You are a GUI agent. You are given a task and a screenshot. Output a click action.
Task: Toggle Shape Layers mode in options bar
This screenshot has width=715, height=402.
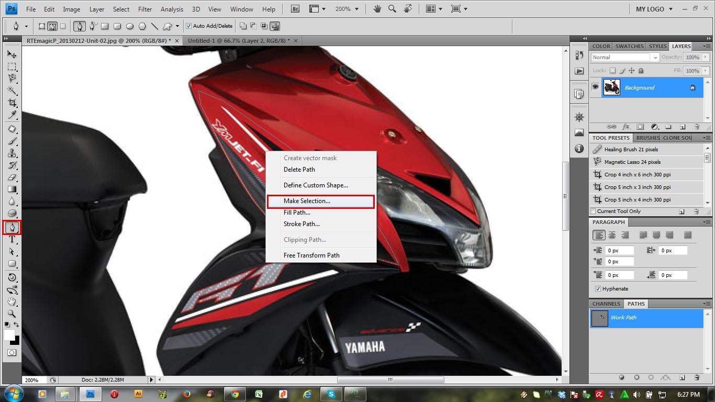coord(41,26)
